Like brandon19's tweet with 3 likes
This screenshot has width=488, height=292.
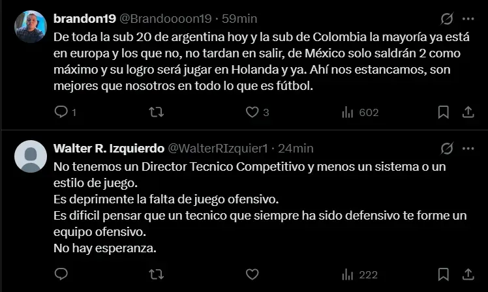point(252,112)
